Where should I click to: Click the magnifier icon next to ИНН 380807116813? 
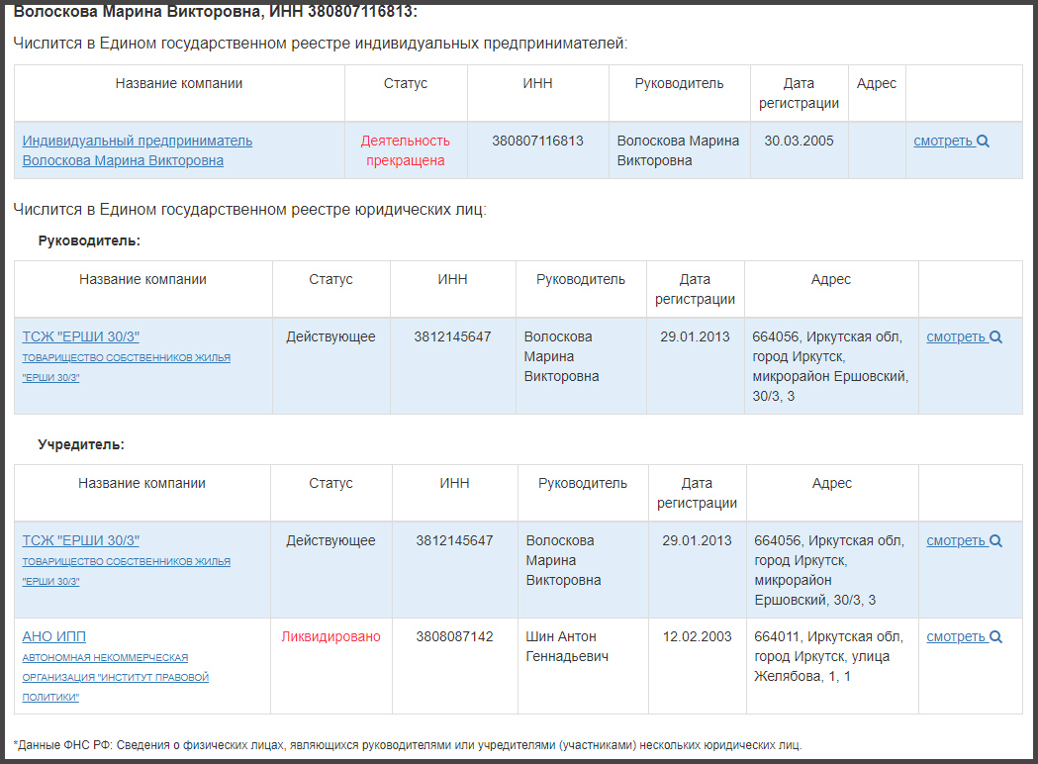click(x=983, y=141)
